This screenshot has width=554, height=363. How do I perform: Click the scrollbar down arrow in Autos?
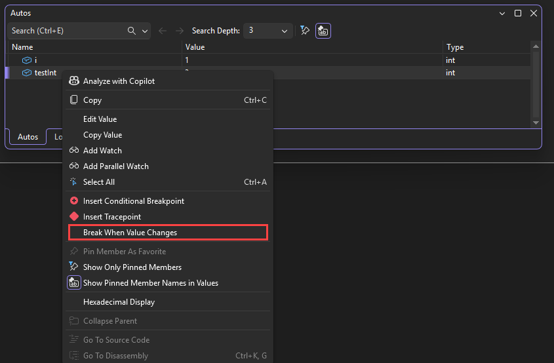pos(536,123)
